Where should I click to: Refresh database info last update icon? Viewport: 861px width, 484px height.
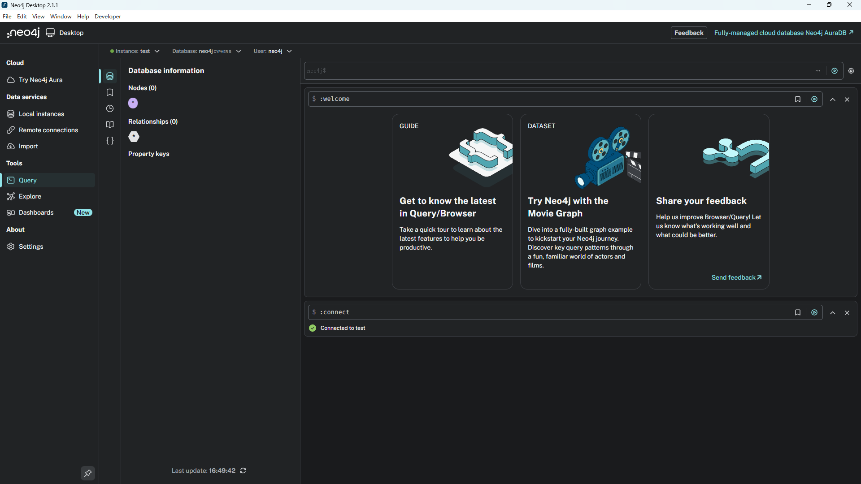(243, 471)
